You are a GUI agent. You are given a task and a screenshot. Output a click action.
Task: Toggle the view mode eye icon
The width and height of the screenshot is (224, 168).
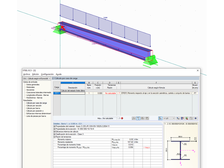196,118
